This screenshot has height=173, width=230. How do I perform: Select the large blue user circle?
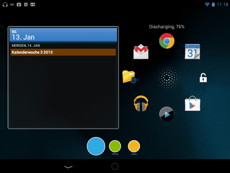click(x=96, y=146)
